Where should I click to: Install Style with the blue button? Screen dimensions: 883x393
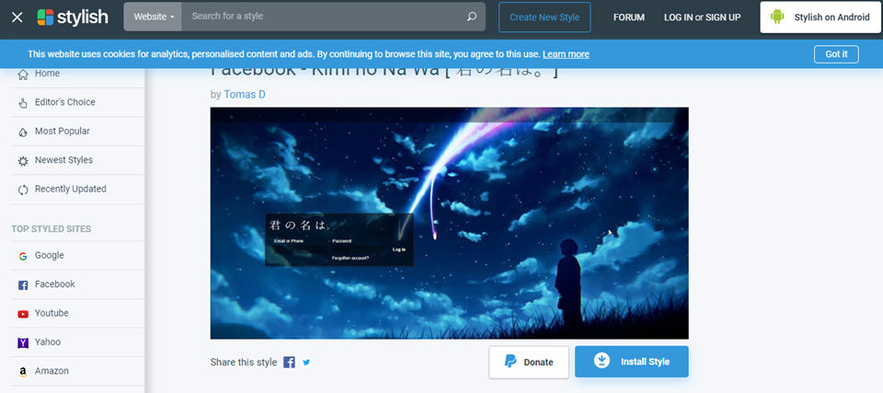tap(631, 362)
